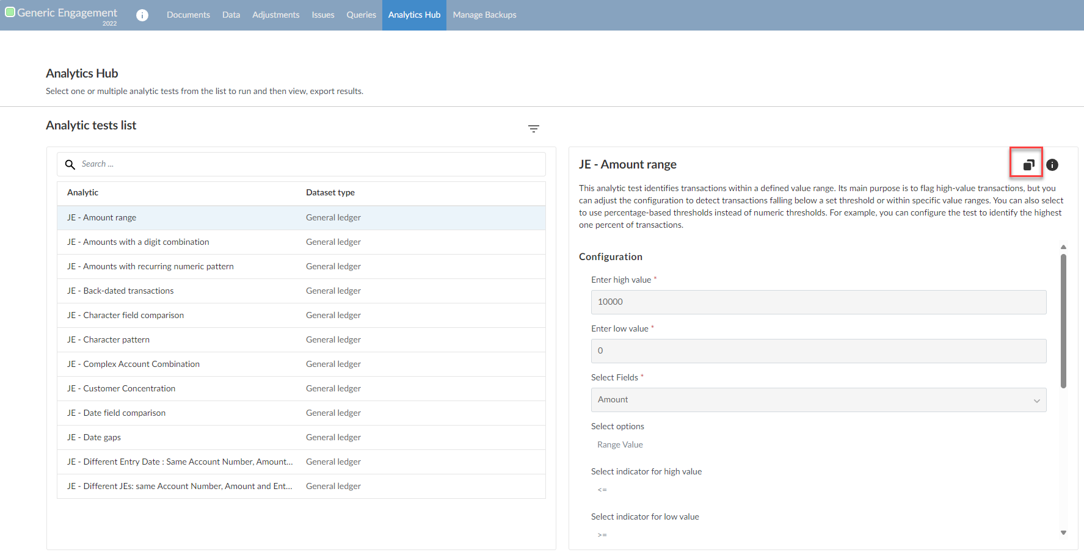Click the Analytic column header

click(x=82, y=192)
